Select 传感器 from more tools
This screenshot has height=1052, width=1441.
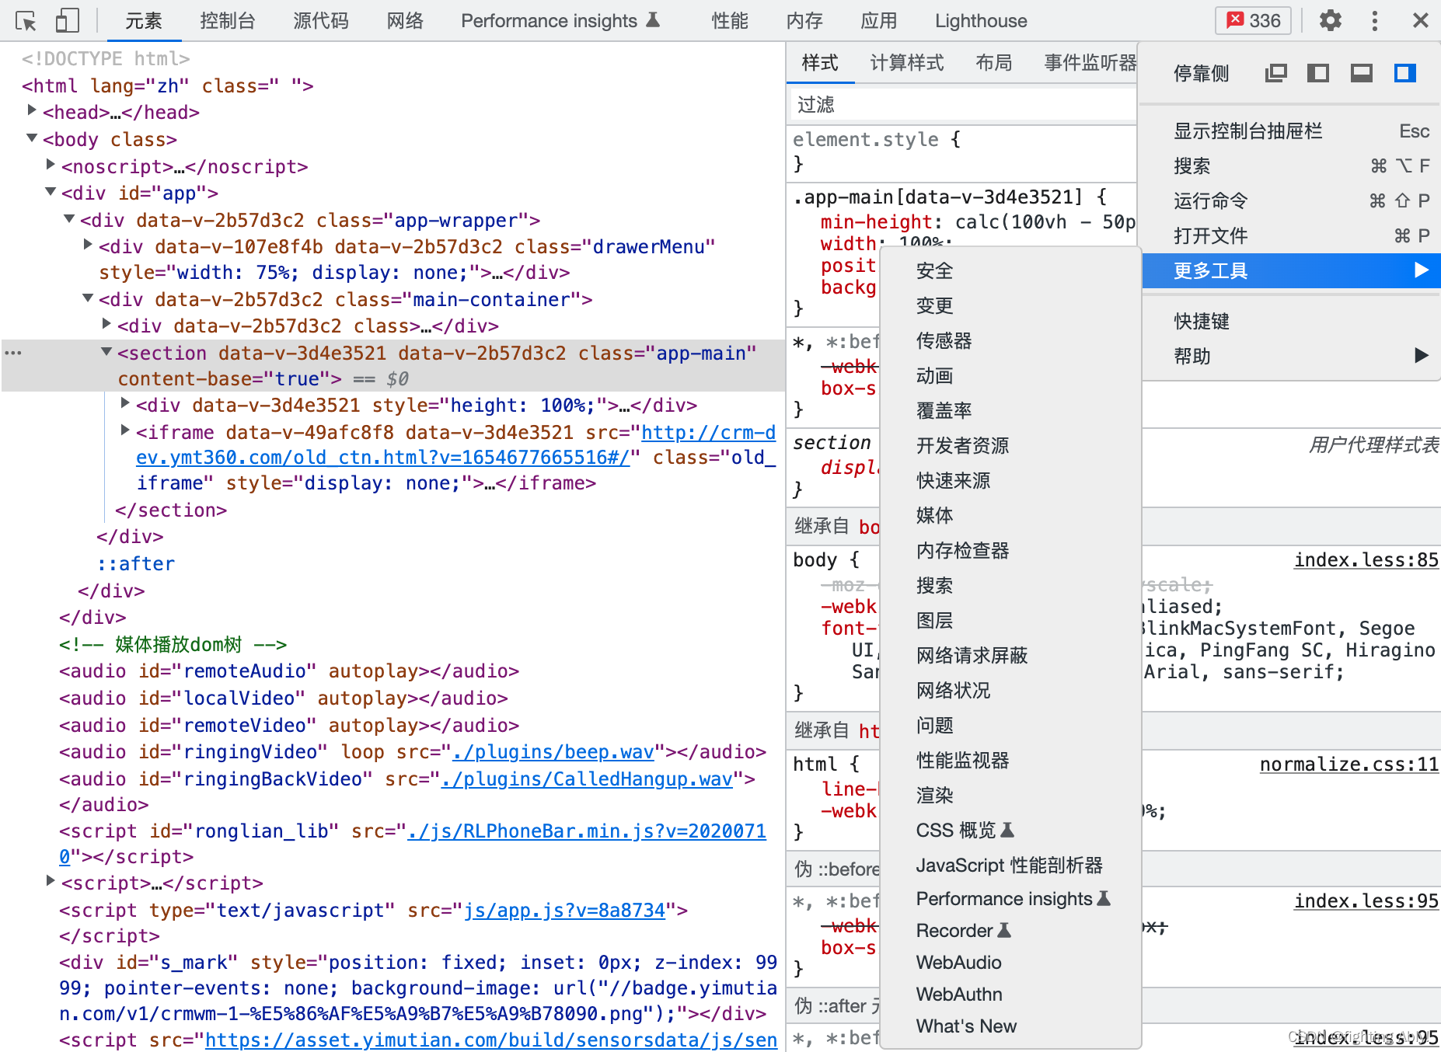pos(1010,341)
